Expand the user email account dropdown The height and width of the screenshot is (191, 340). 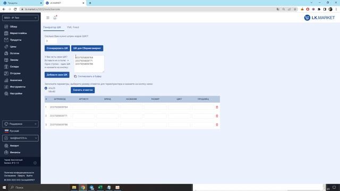[20, 138]
